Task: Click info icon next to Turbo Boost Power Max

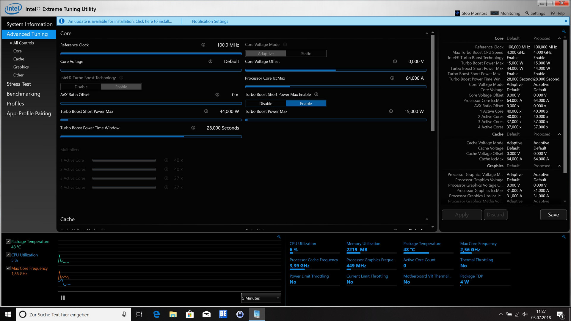Action: click(391, 111)
